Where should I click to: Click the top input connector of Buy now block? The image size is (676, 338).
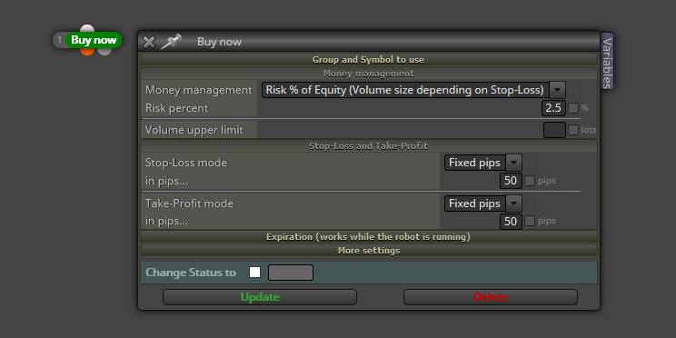[x=87, y=28]
